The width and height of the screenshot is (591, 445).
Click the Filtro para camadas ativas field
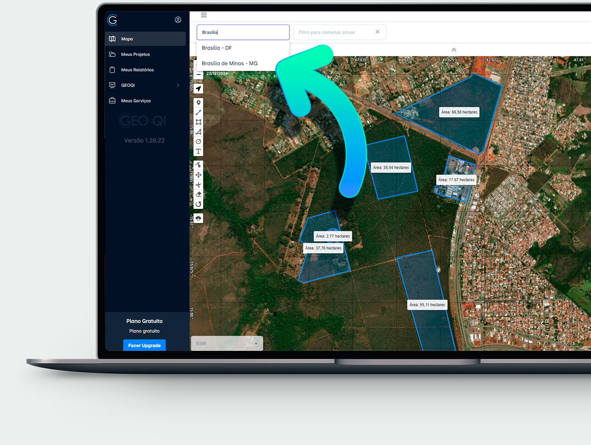click(339, 32)
